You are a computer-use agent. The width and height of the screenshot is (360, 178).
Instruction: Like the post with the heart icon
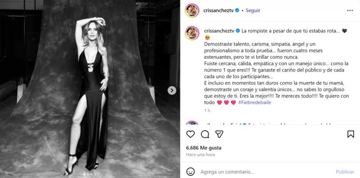191,134
